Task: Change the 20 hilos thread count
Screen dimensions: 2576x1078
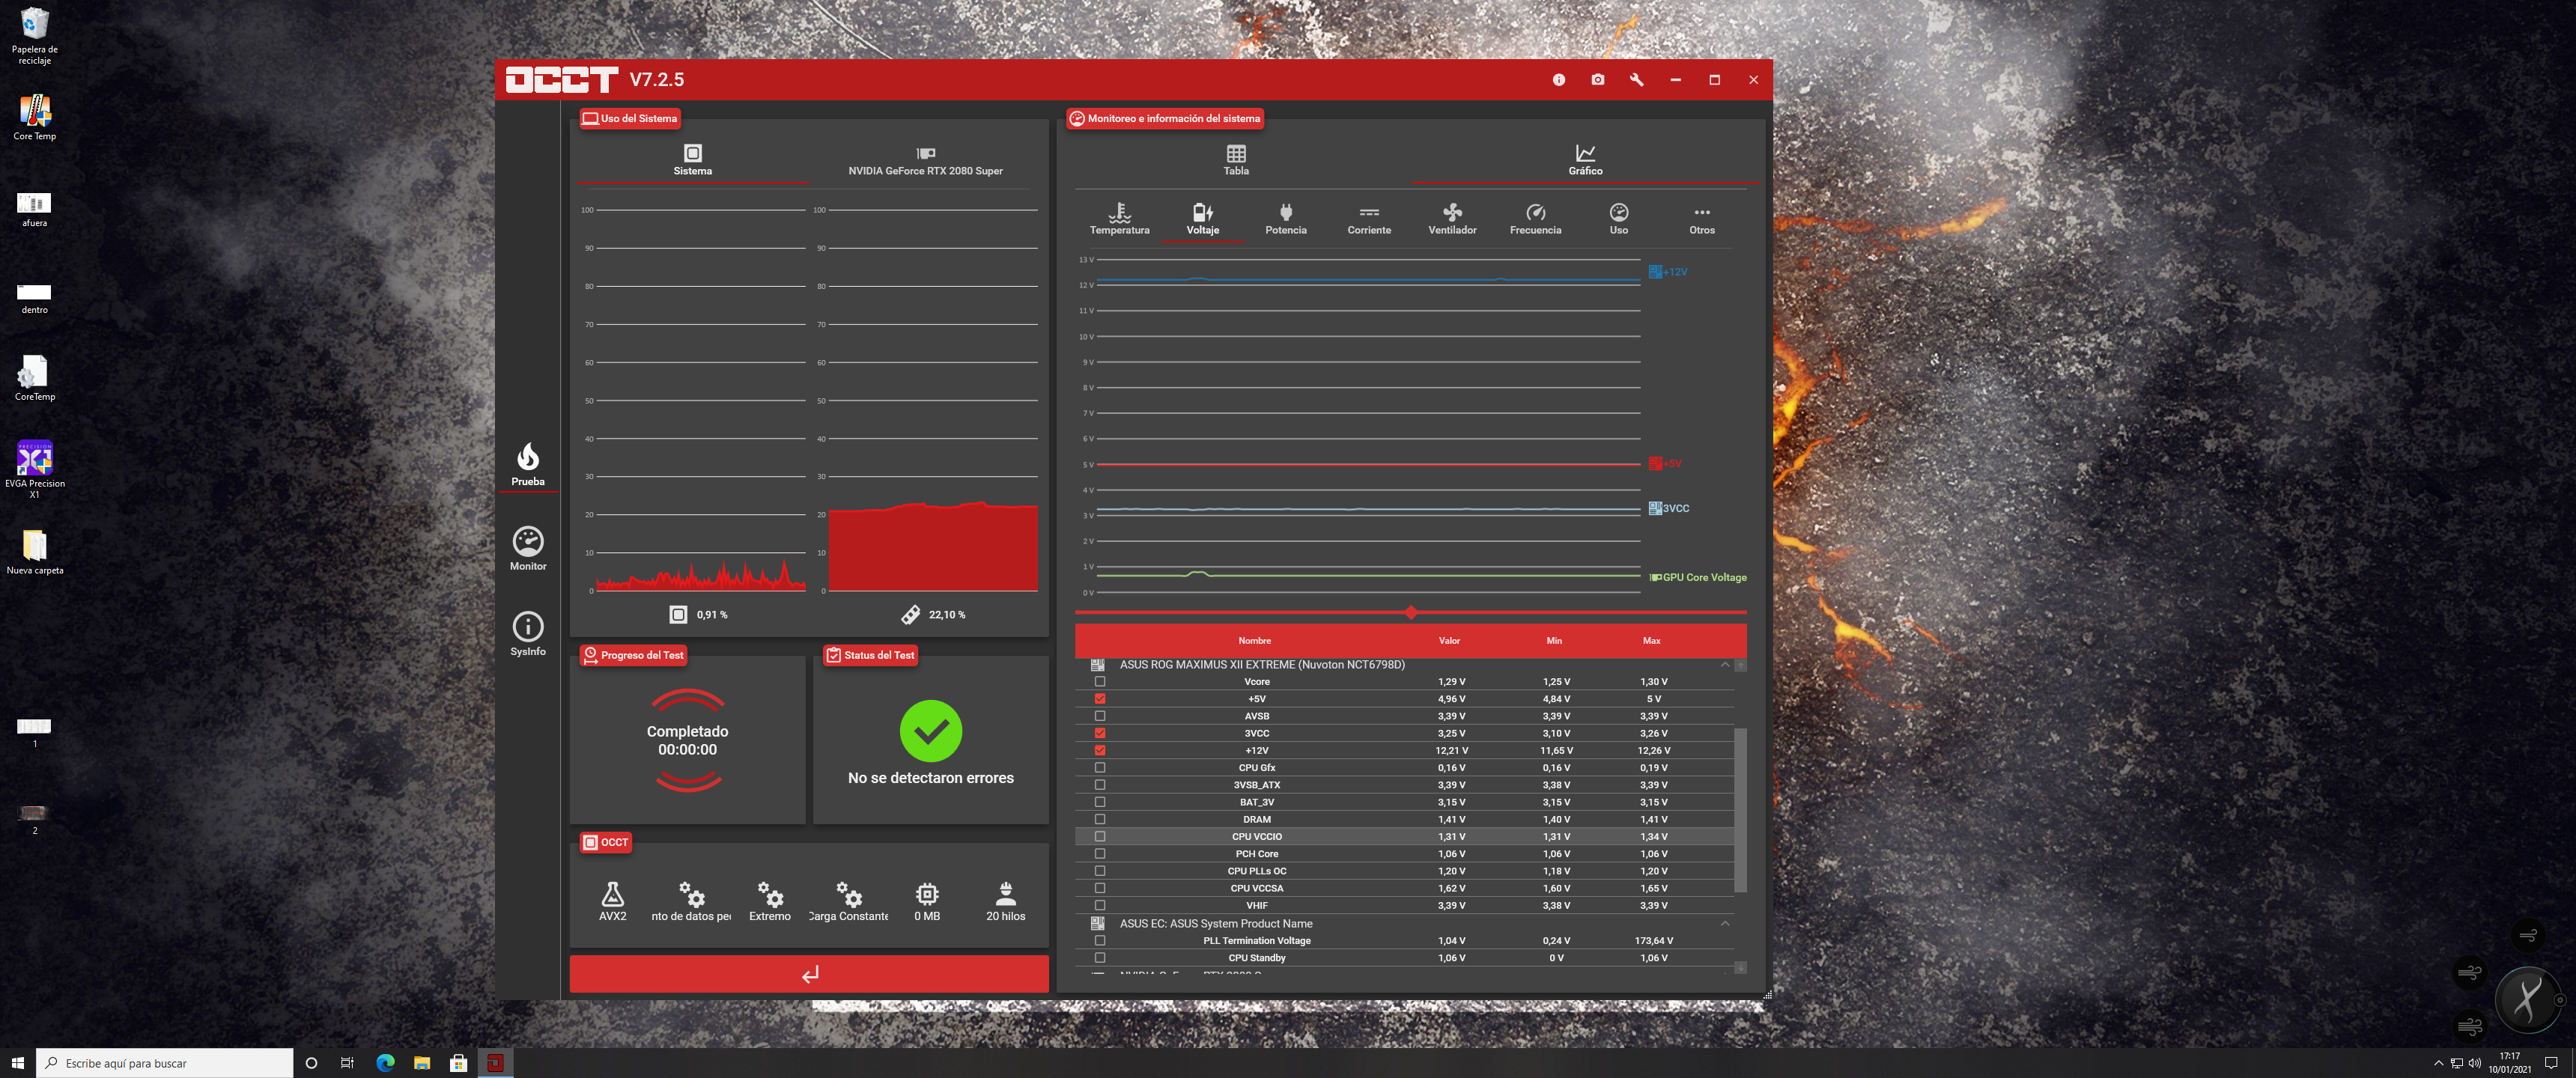Action: pyautogui.click(x=1005, y=901)
